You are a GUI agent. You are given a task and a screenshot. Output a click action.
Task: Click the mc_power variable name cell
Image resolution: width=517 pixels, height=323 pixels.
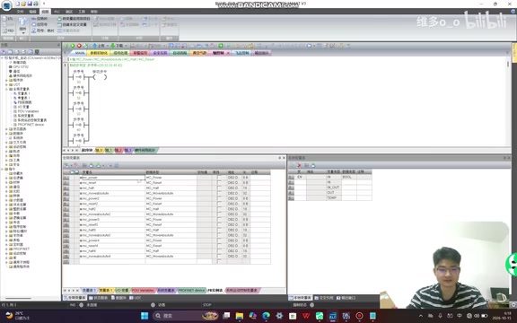pos(112,178)
